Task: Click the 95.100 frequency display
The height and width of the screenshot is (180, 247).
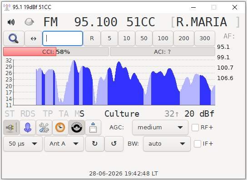Action: pos(96,22)
